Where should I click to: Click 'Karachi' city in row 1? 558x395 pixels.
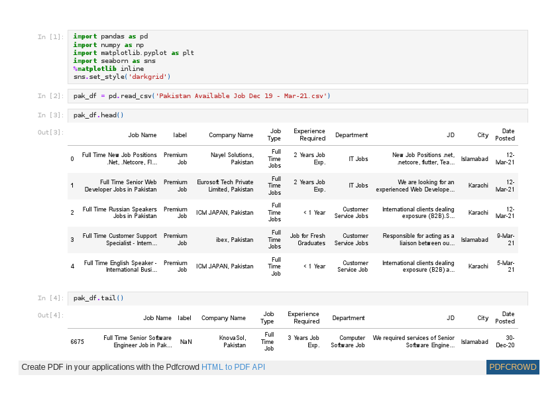coord(478,186)
